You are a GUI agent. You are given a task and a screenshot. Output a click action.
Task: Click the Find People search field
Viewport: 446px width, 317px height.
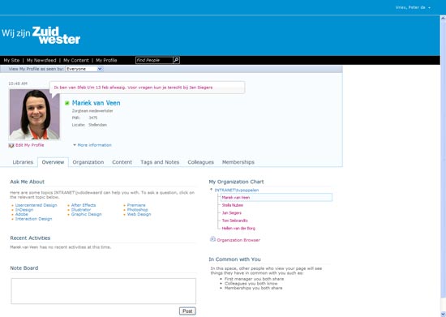point(154,60)
